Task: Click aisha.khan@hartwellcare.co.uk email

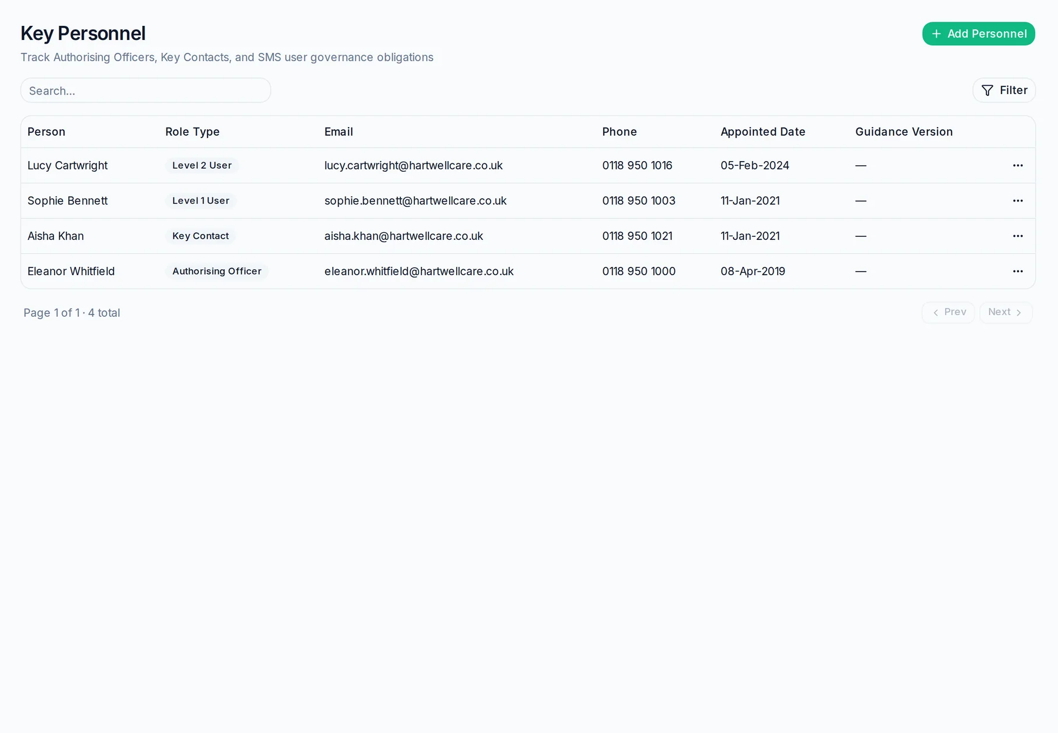Action: 404,236
